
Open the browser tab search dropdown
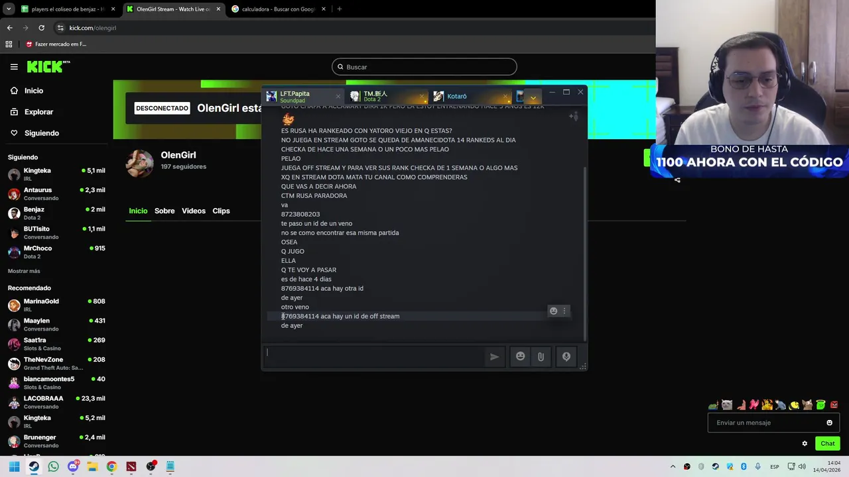point(8,9)
